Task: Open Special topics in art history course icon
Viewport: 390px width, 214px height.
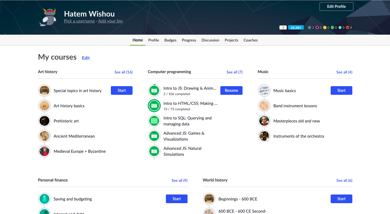Action: point(44,90)
